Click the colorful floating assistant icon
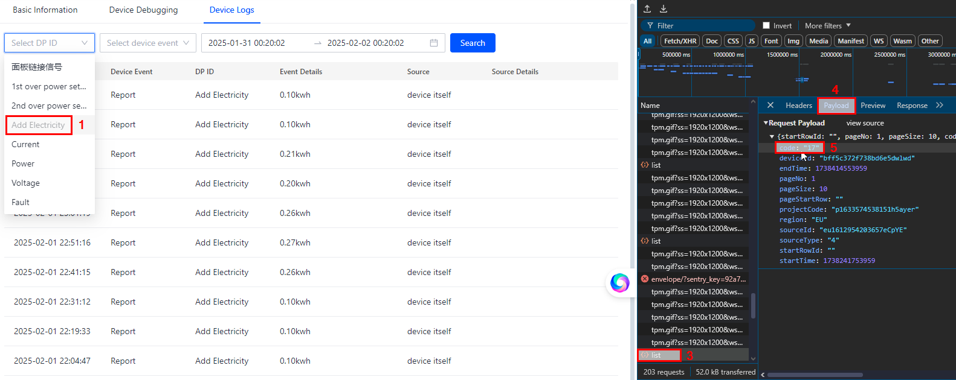The width and height of the screenshot is (956, 380). coord(620,282)
